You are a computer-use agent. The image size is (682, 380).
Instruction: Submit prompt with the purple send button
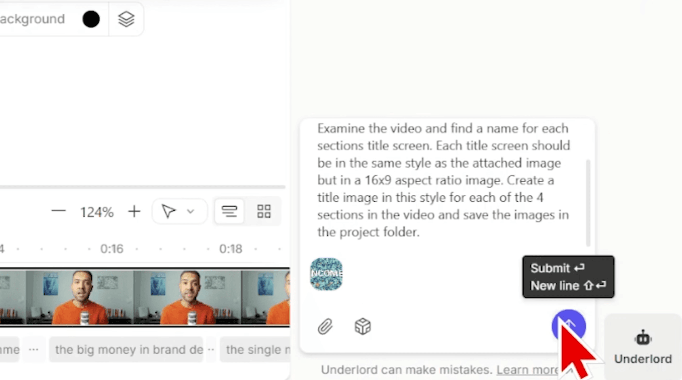tap(569, 326)
